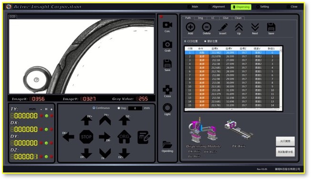
Task: Click the DX- right arrow
Action: pos(104,137)
